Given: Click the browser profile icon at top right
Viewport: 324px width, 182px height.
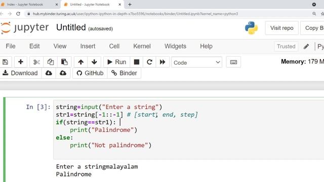Looking at the screenshot, I should click(314, 5).
